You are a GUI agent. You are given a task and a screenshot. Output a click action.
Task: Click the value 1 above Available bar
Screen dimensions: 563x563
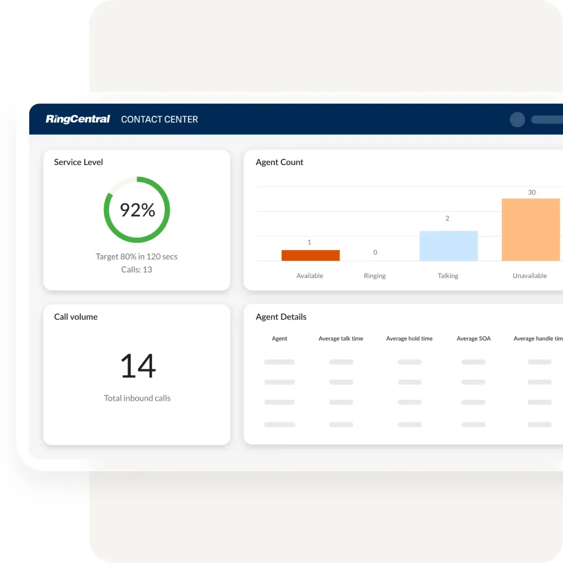click(x=309, y=242)
